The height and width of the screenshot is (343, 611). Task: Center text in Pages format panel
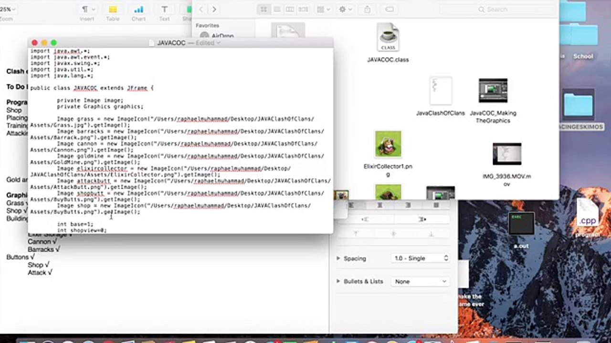[380, 205]
